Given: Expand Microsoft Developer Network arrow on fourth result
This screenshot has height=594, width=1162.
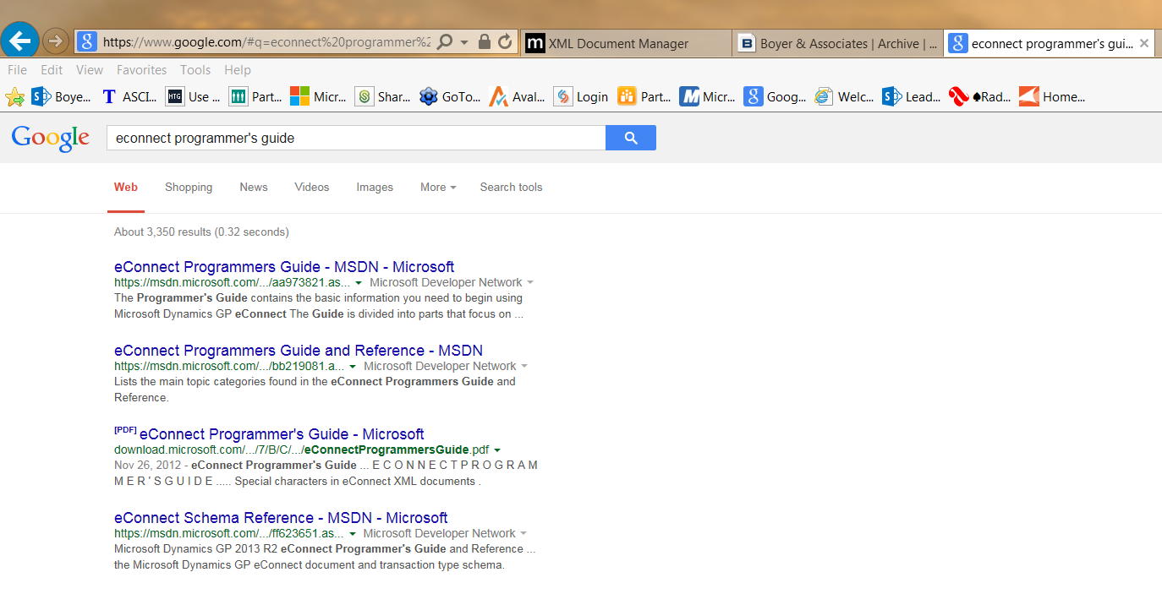Looking at the screenshot, I should click(524, 533).
